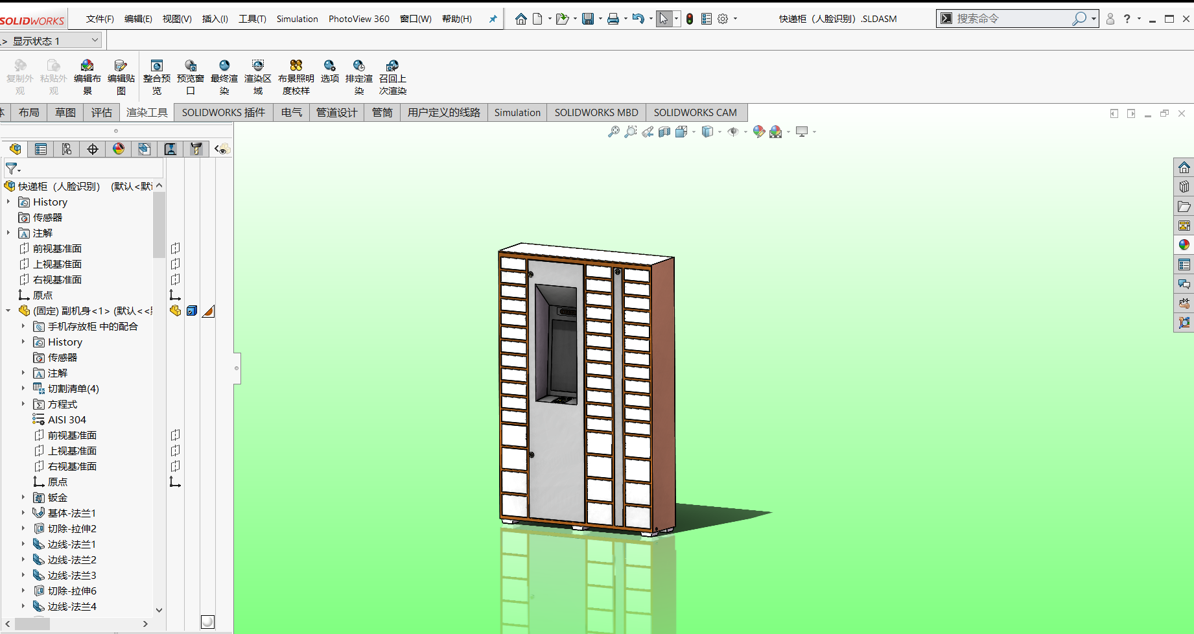Select the 切除-拉伸6 feature
The height and width of the screenshot is (634, 1194).
pyautogui.click(x=65, y=591)
